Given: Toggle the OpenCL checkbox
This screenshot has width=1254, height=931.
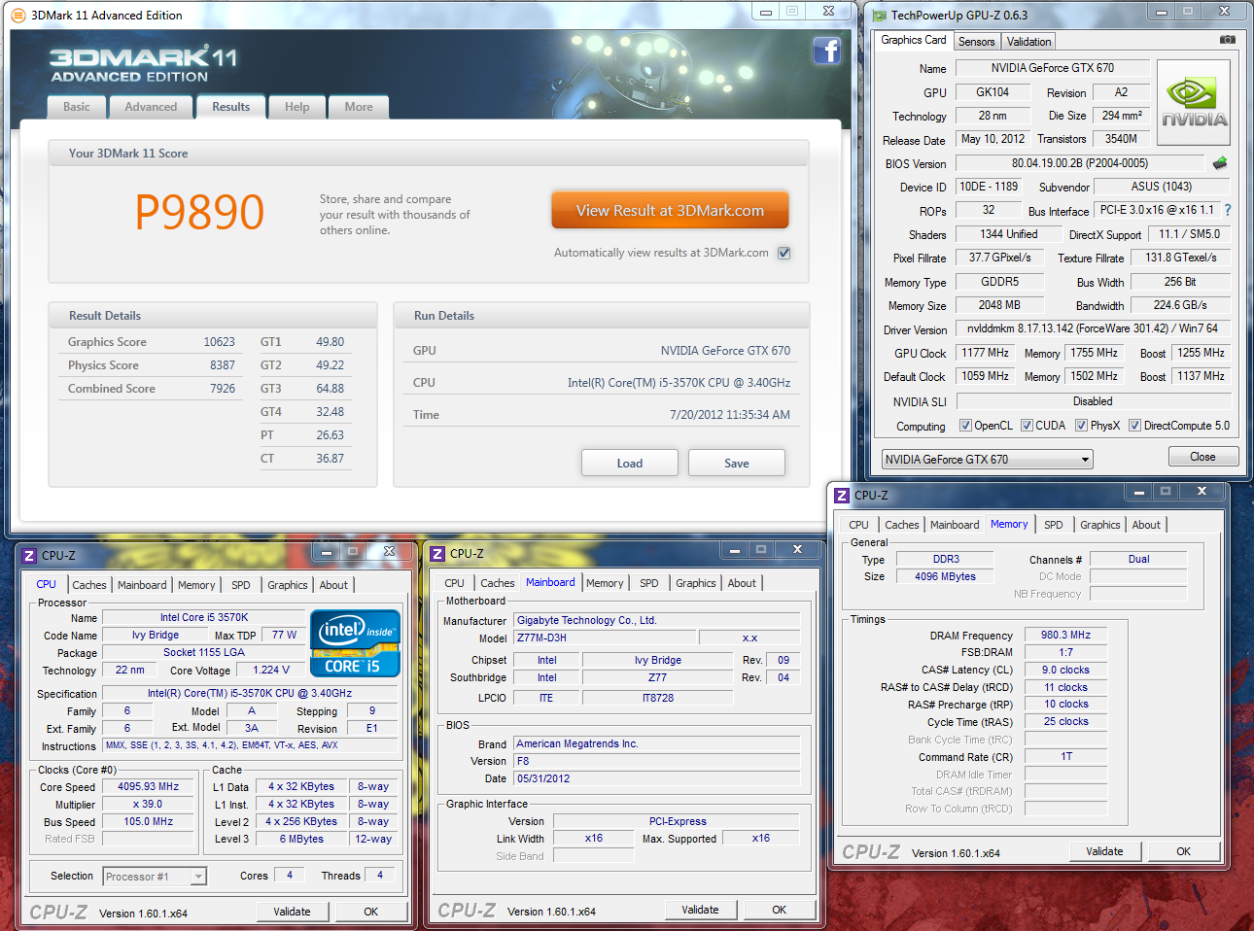Looking at the screenshot, I should tap(965, 426).
